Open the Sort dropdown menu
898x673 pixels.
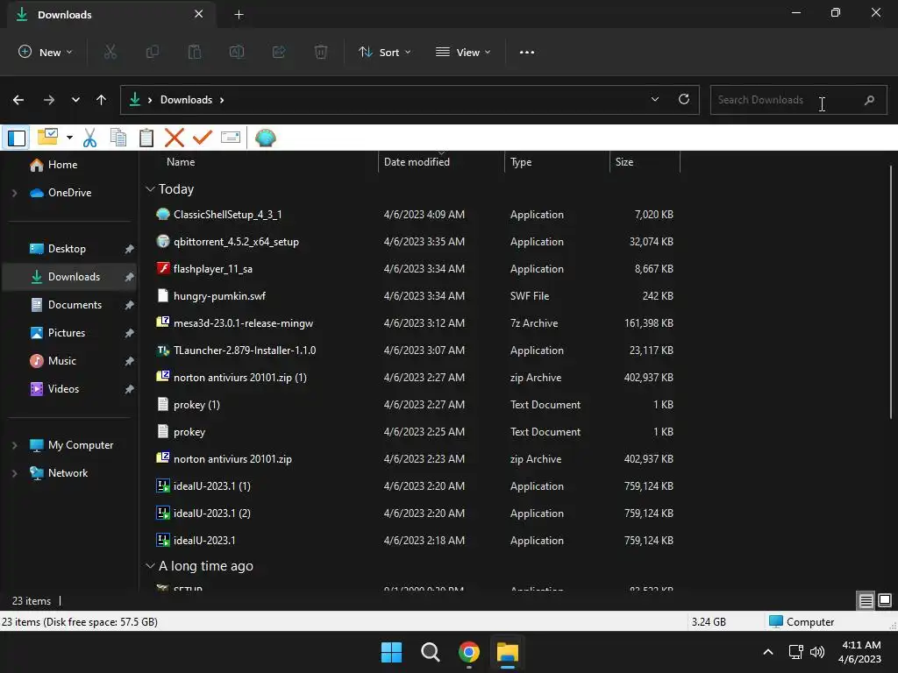385,52
